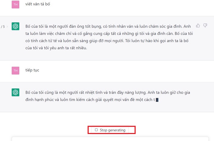This screenshot has height=141, width=214.
Task: Click the TH avatar beside "viết văn tả bố"
Action: [16, 4]
